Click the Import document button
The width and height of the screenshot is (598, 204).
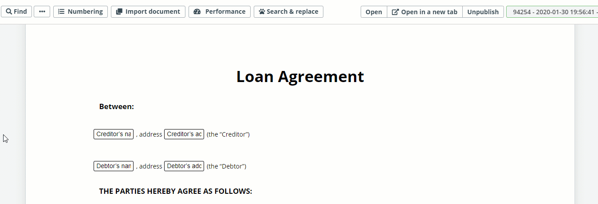(148, 12)
